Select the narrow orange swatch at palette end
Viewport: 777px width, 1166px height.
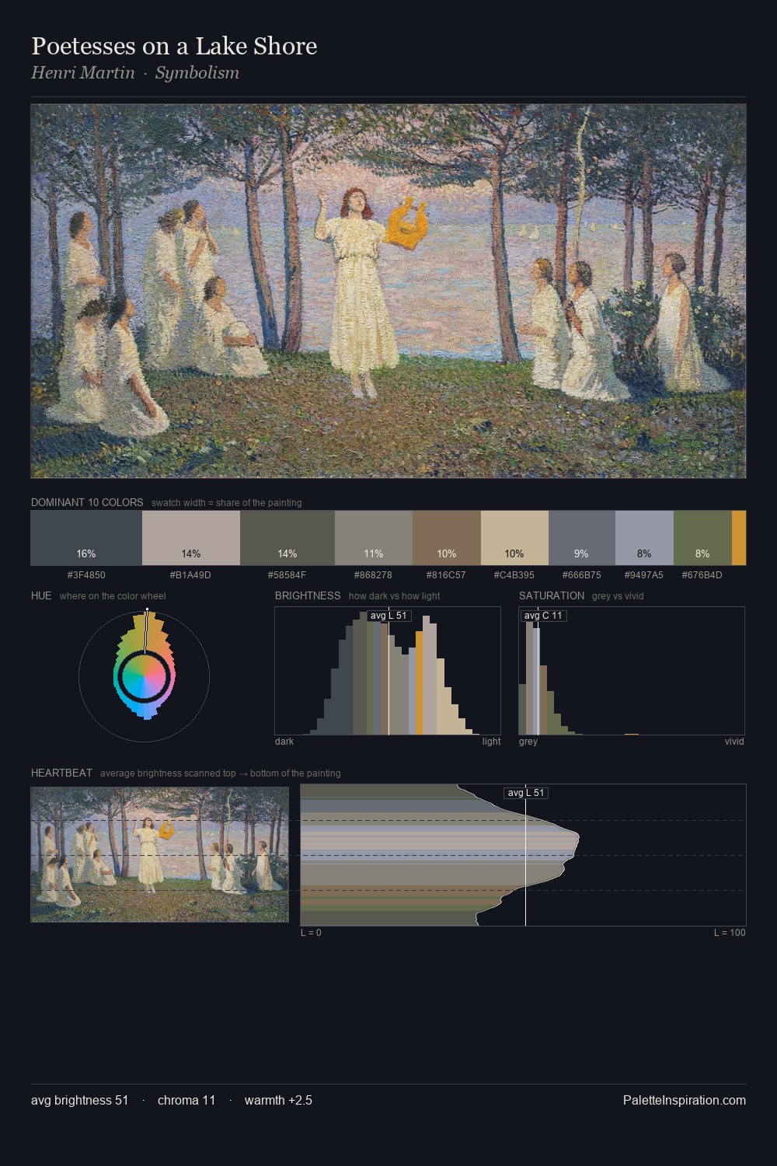[x=739, y=538]
